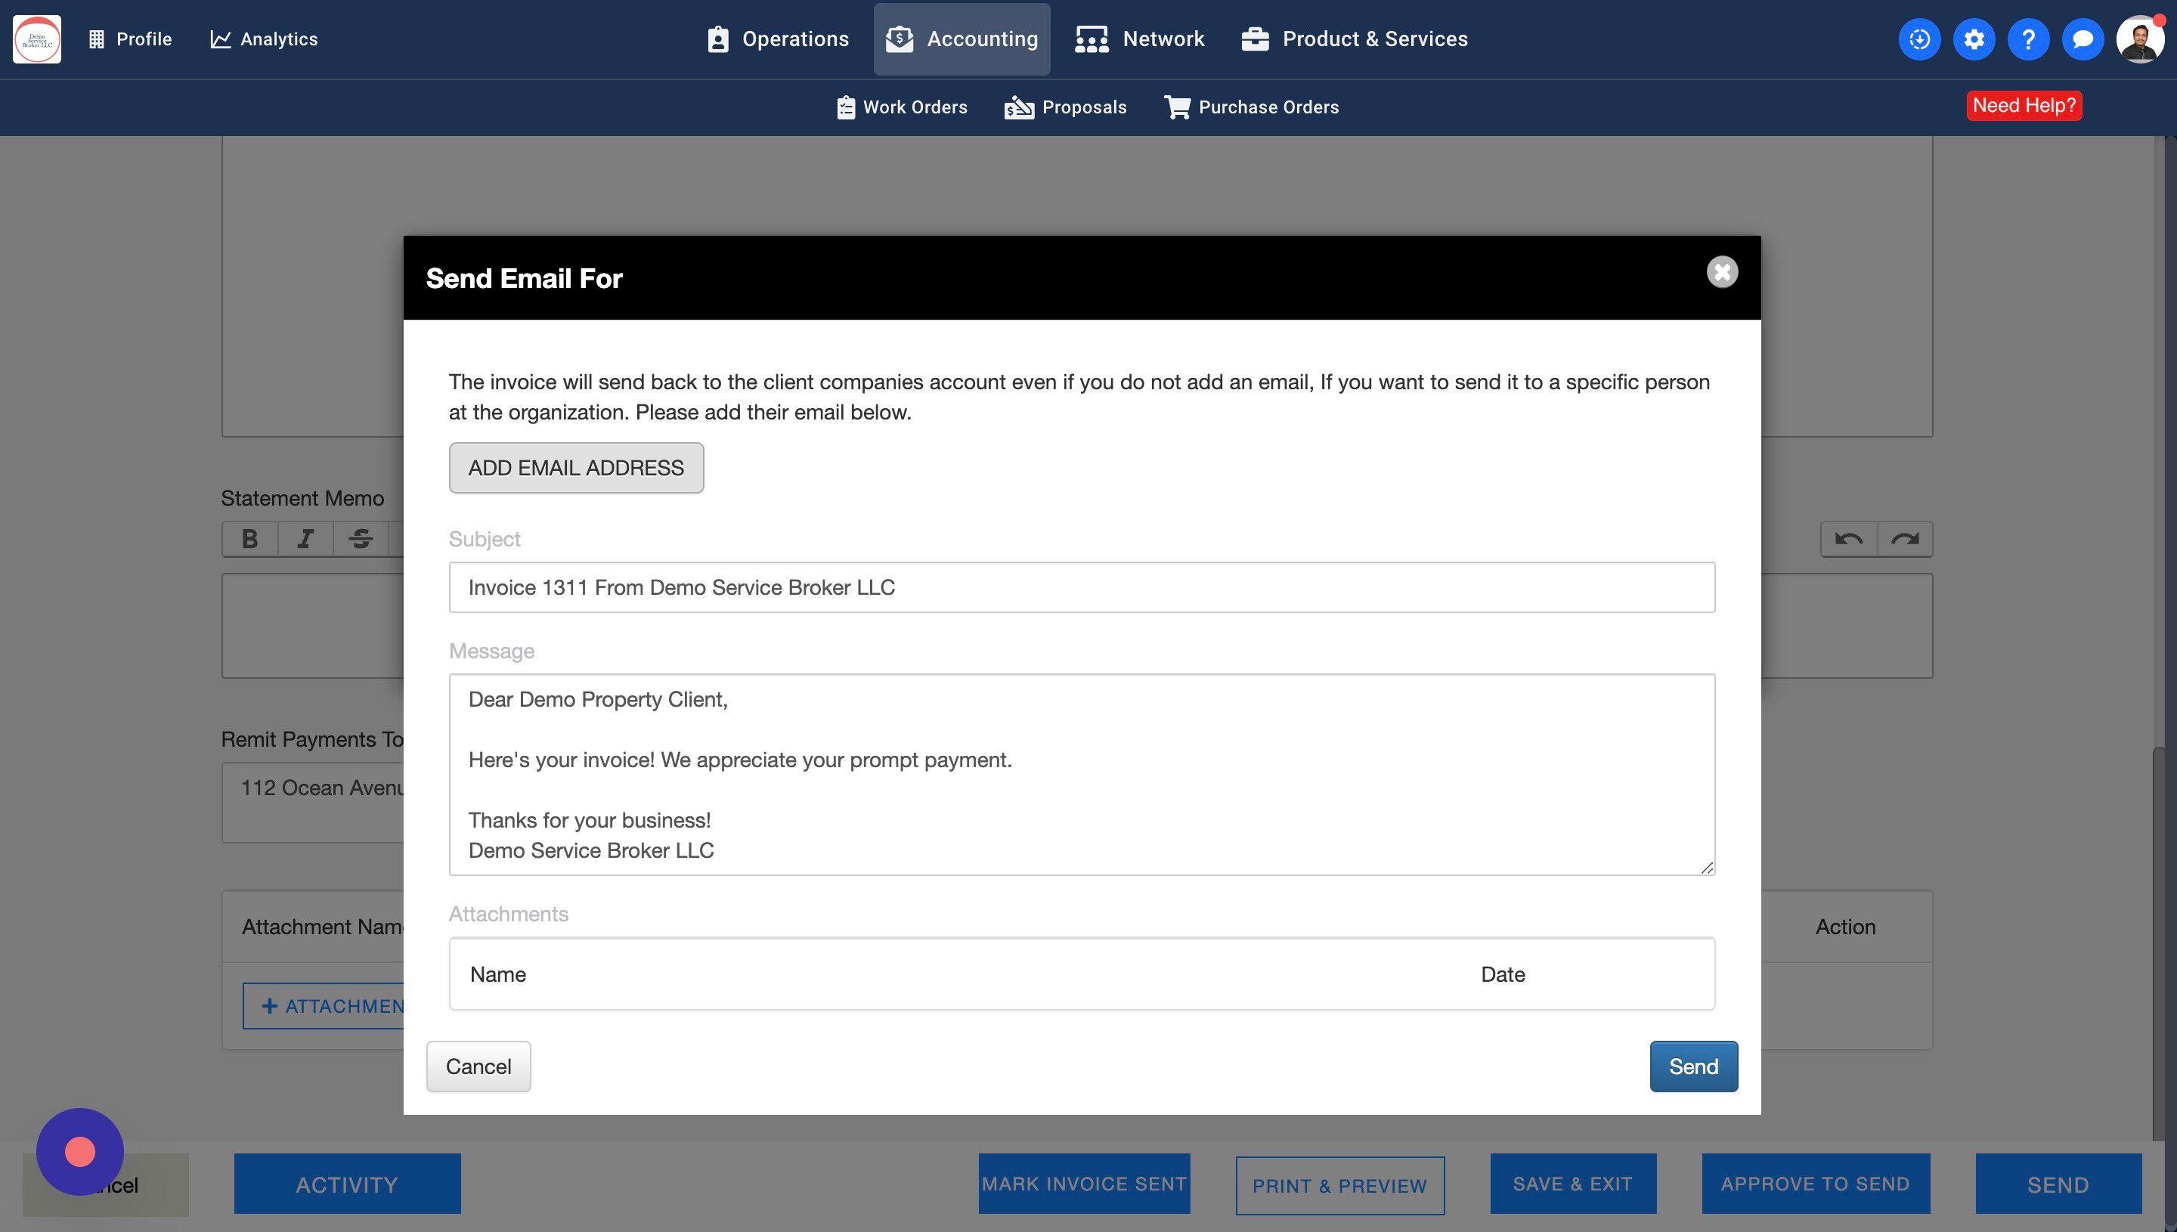Click Cancel in the email dialog
This screenshot has width=2177, height=1232.
click(x=478, y=1066)
